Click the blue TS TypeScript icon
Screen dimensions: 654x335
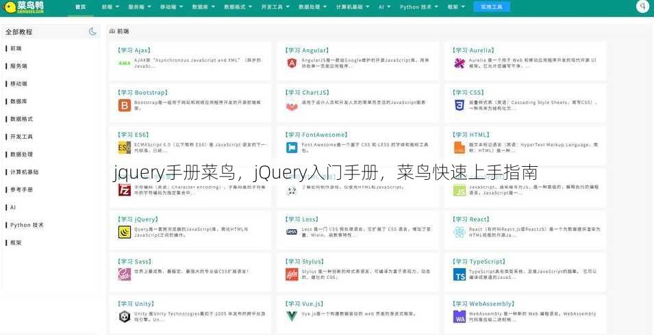pyautogui.click(x=460, y=274)
